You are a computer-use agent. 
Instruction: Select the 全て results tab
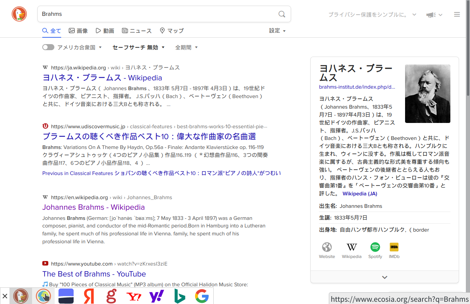(x=52, y=31)
